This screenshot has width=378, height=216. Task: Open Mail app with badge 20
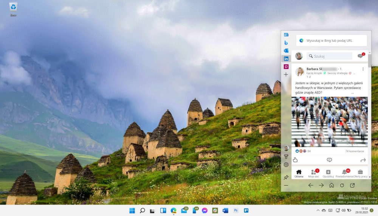[184, 210]
